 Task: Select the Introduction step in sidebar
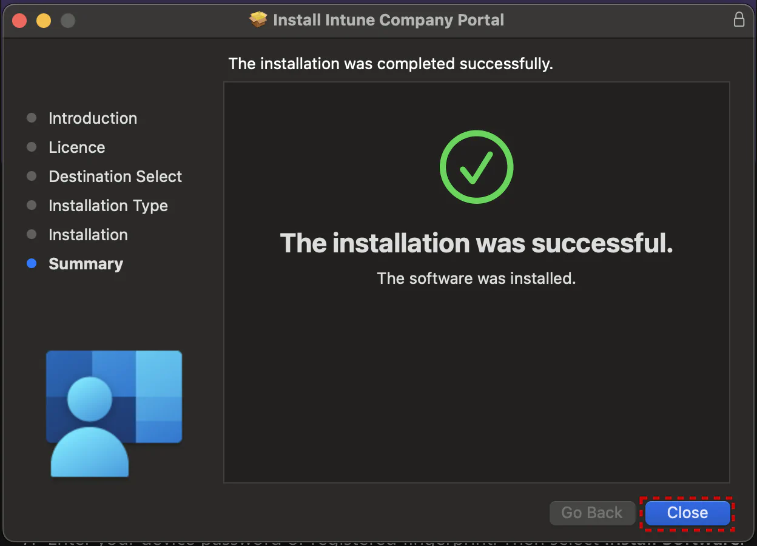(93, 118)
